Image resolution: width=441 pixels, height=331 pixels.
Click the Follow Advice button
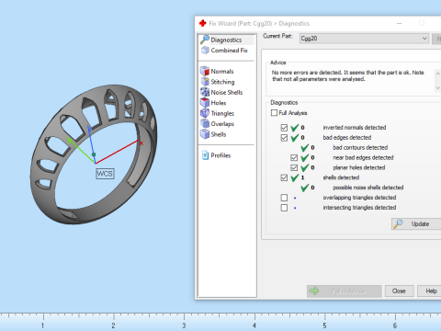(x=345, y=291)
